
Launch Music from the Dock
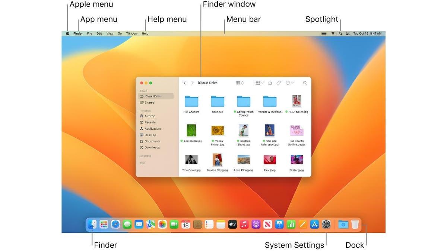pos(244,224)
